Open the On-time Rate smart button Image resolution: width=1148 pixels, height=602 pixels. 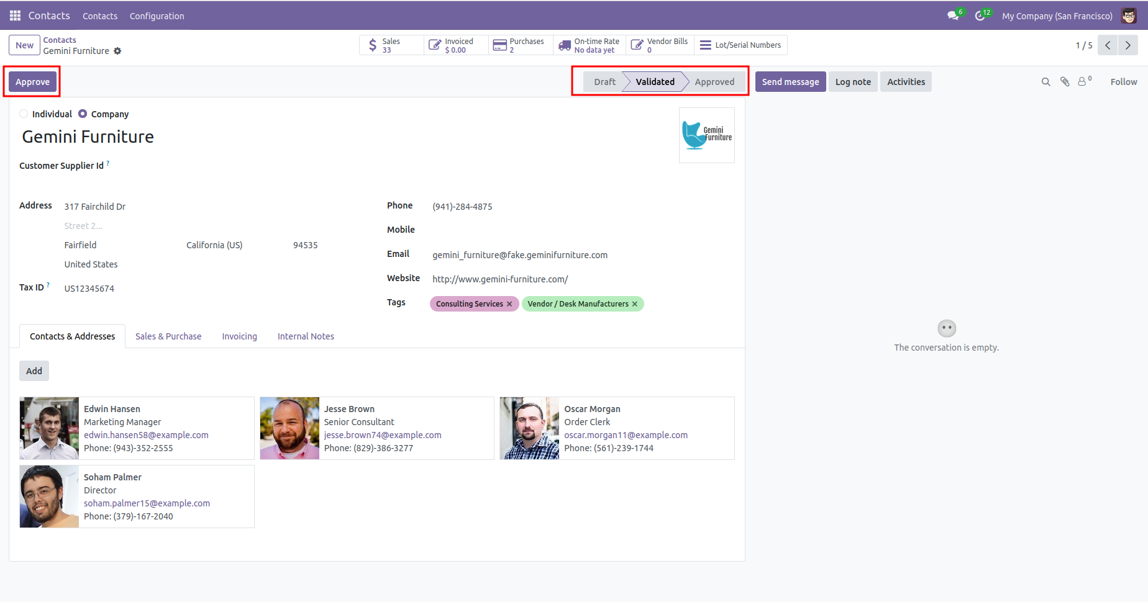[590, 45]
